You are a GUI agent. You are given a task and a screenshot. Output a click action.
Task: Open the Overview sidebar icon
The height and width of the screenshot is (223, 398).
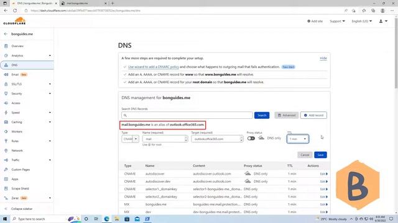point(6,46)
